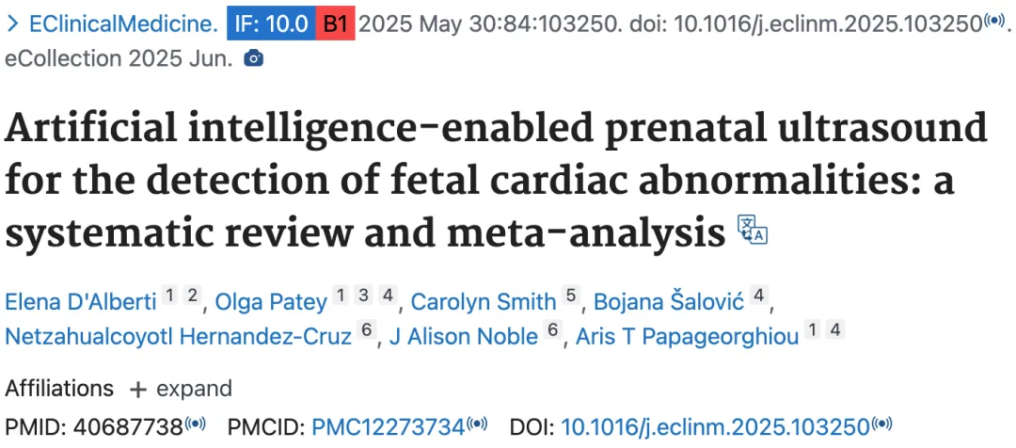
Task: Open author Elena D'Alberti's link
Action: [x=81, y=301]
